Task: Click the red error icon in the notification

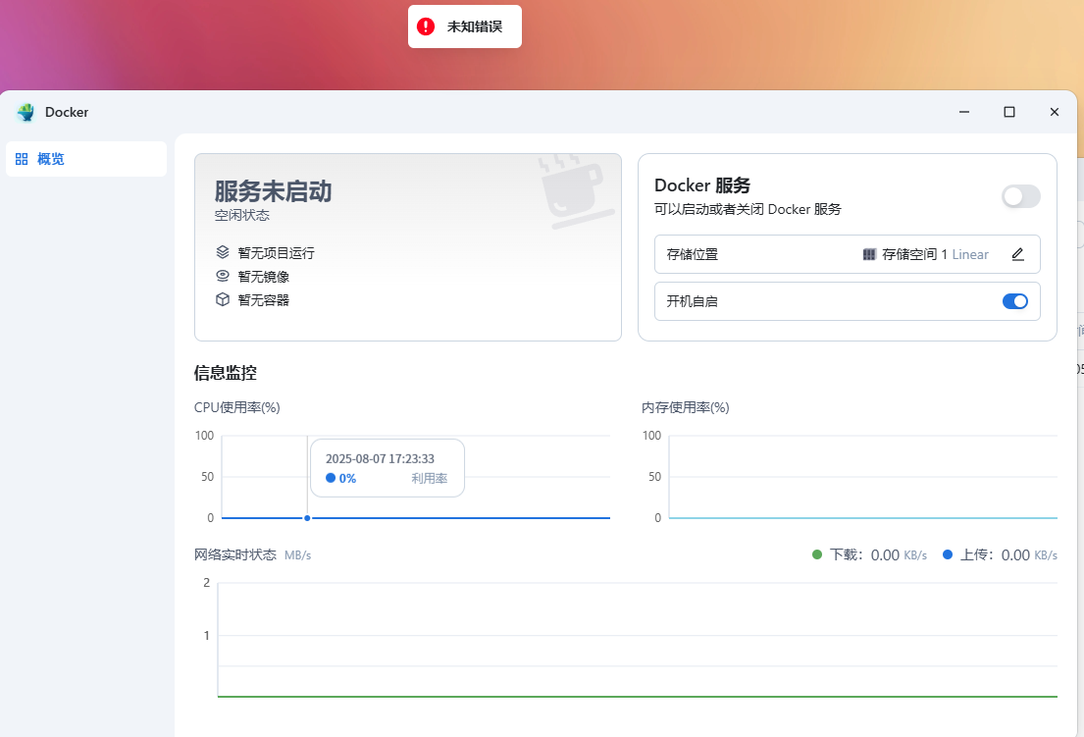Action: (426, 26)
